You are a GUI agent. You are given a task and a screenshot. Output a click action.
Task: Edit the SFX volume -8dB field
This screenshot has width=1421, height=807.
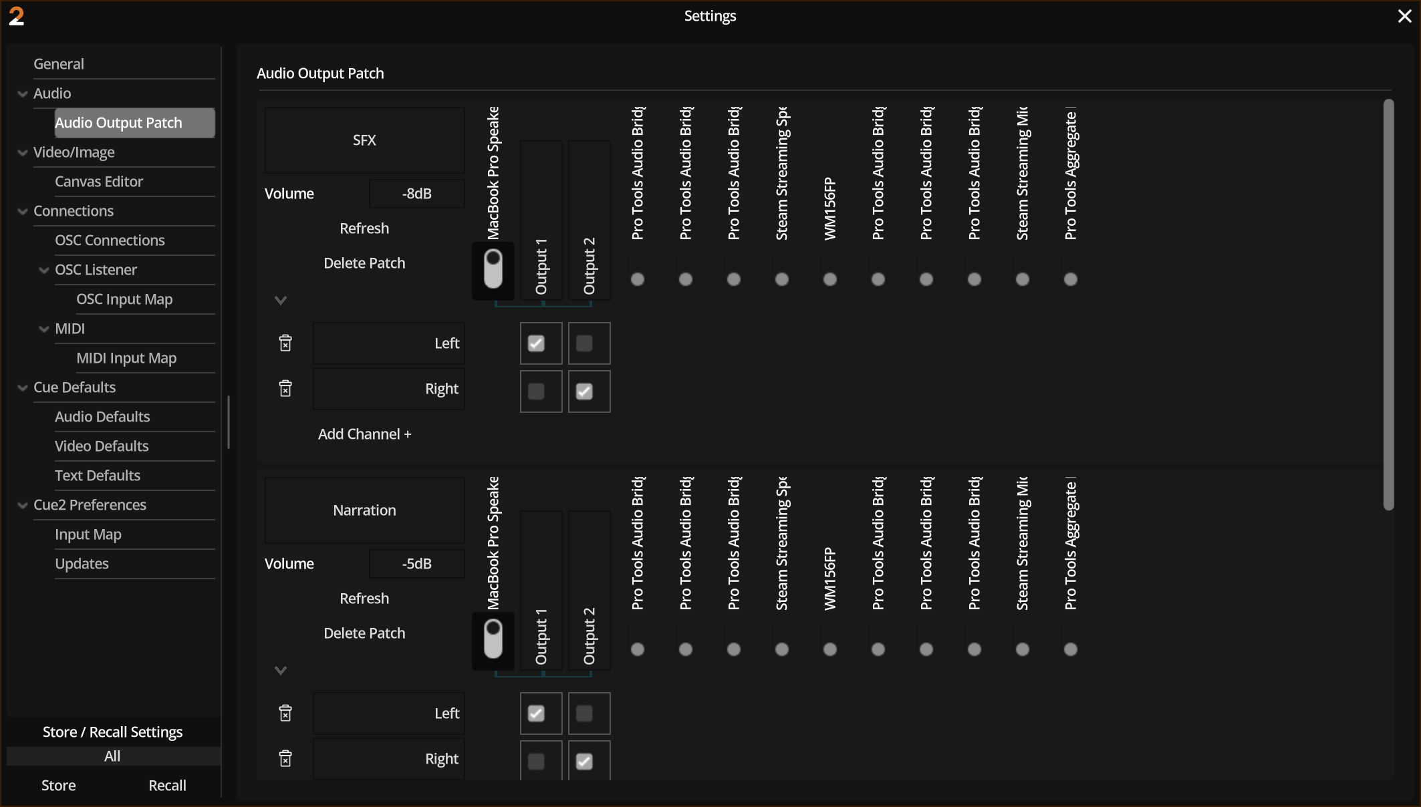(x=416, y=194)
